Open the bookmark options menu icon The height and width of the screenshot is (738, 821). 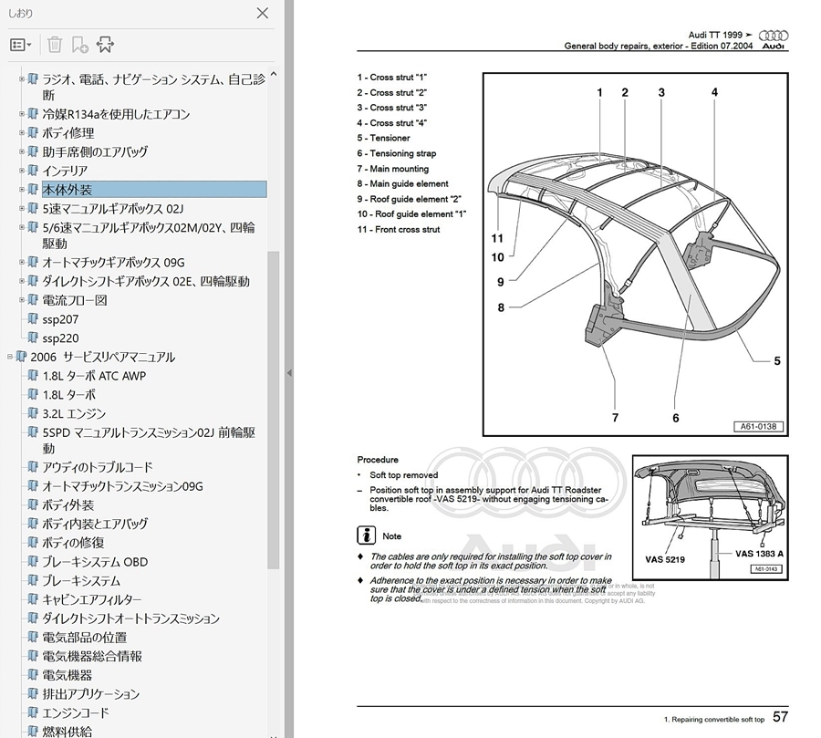(20, 45)
